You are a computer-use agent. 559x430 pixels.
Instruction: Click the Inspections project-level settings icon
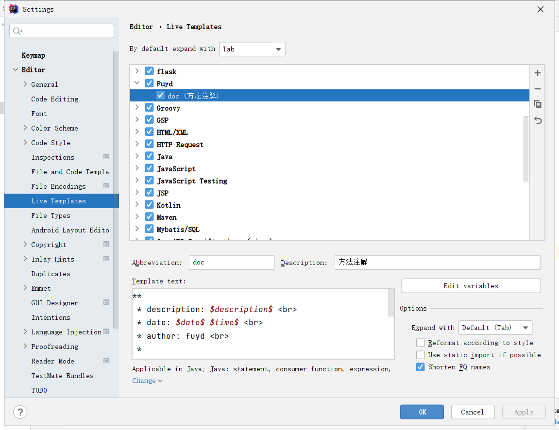tap(106, 157)
